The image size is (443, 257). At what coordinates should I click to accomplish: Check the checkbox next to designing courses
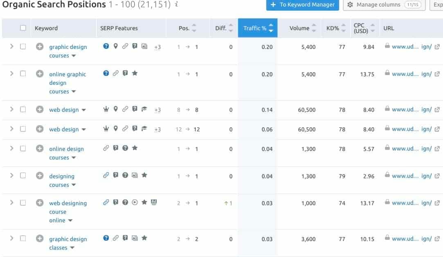(23, 175)
